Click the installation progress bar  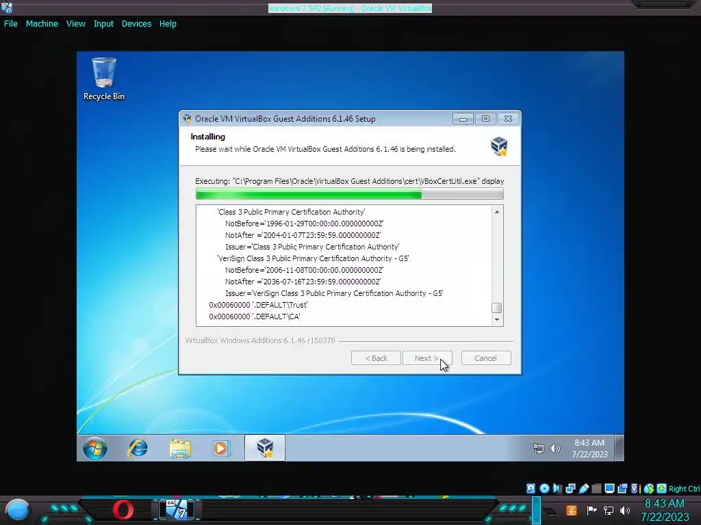[350, 193]
